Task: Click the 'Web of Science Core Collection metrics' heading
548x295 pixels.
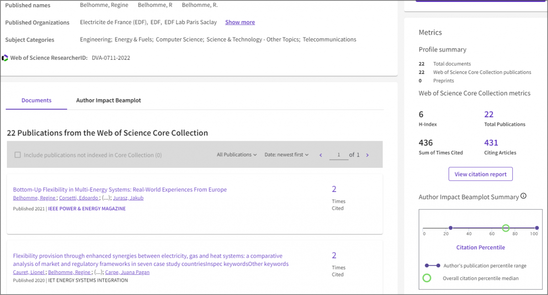Action: [474, 93]
